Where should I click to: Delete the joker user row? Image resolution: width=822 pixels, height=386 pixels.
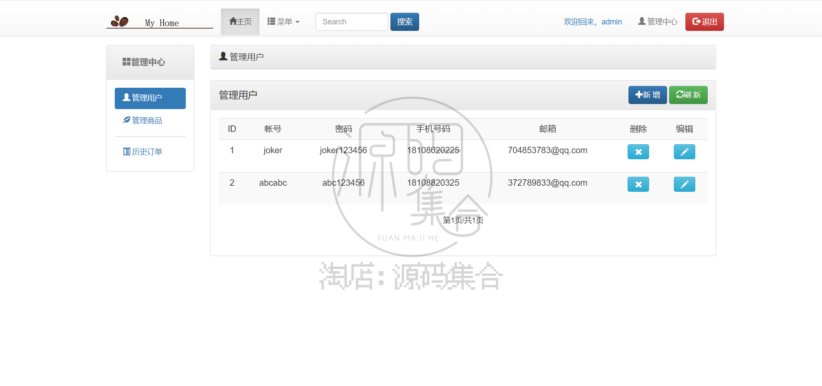point(638,152)
